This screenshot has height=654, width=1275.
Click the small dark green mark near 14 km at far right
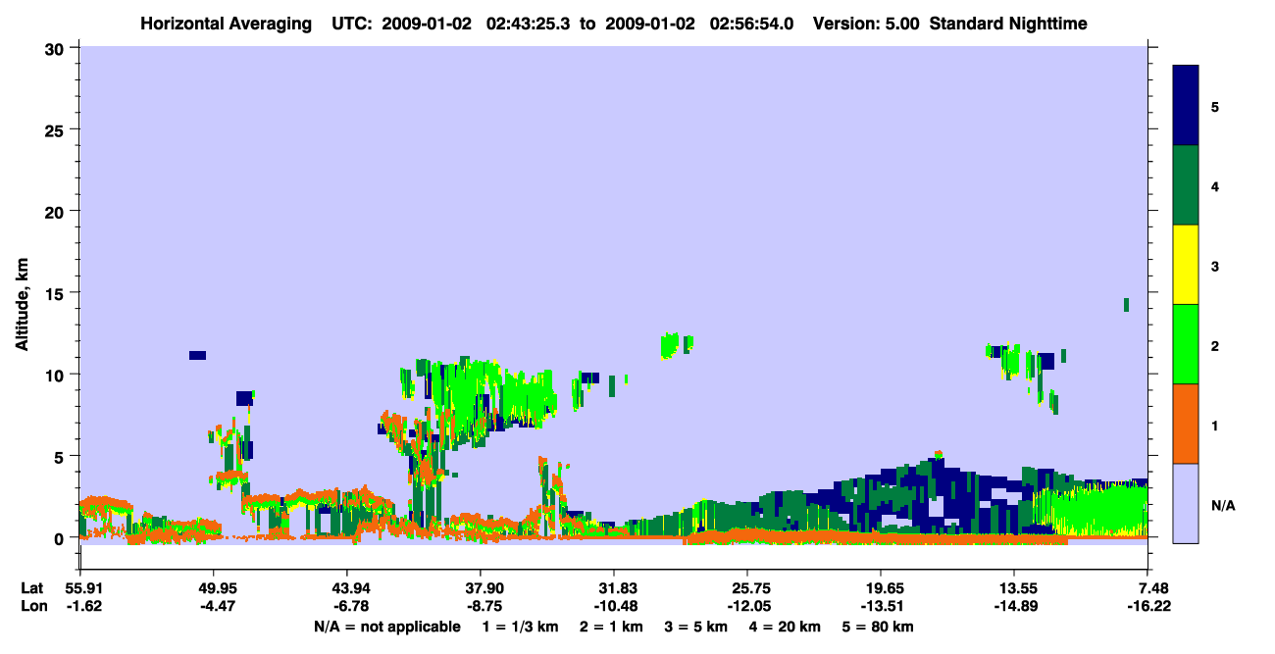(1126, 304)
